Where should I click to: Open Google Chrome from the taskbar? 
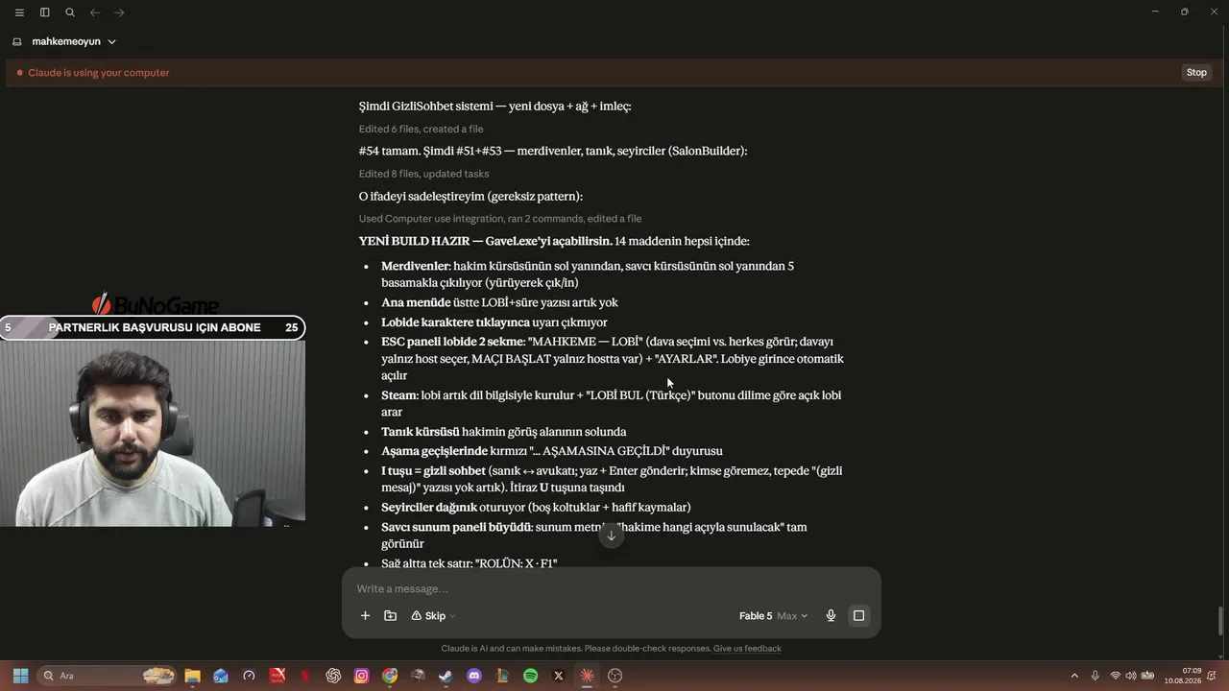coord(390,676)
